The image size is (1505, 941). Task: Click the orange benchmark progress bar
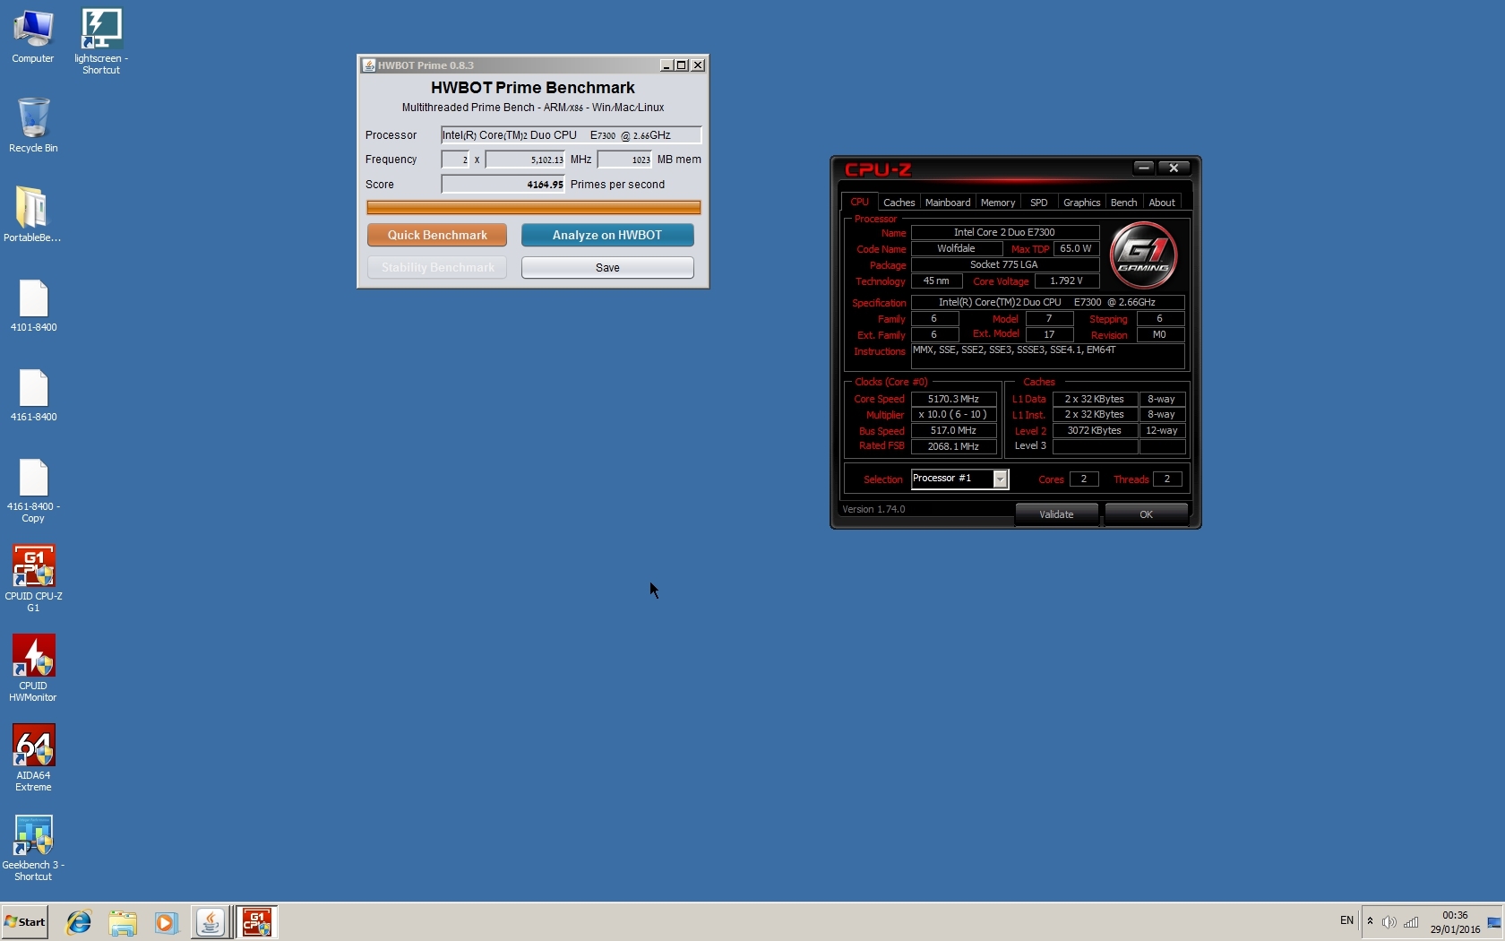coord(534,207)
